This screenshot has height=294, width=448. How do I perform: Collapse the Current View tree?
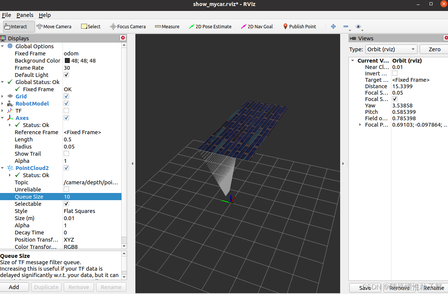coord(353,61)
